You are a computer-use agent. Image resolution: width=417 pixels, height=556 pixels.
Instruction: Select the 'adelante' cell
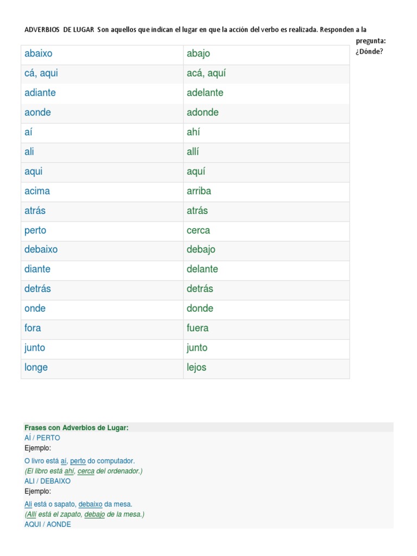(266, 93)
